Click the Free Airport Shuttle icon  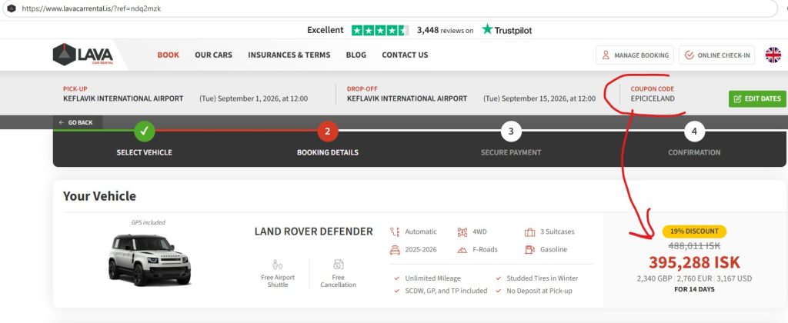[277, 265]
